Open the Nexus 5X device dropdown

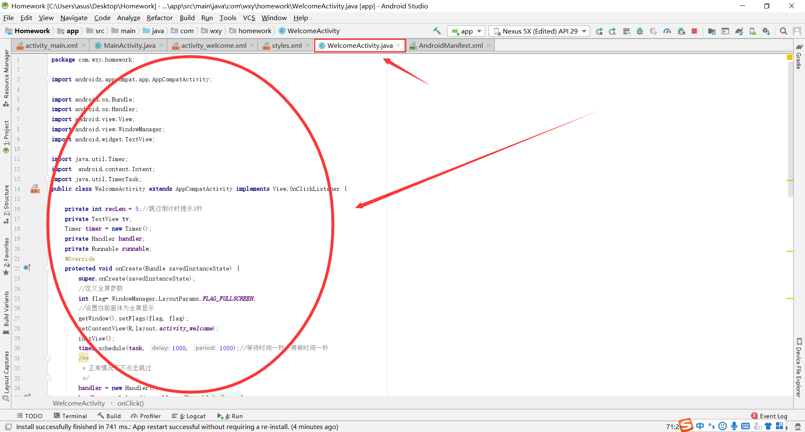[x=540, y=31]
